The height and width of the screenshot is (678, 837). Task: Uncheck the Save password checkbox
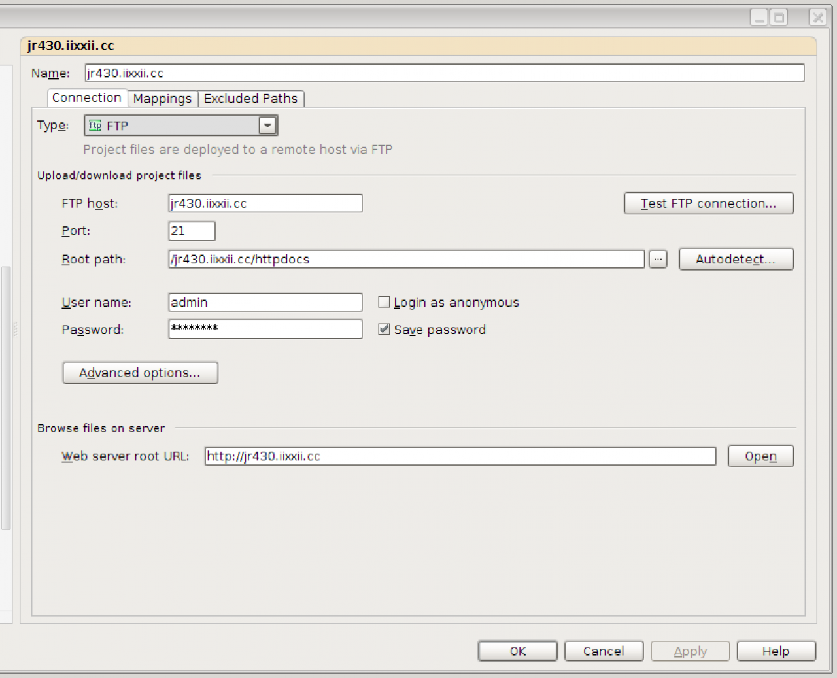384,330
